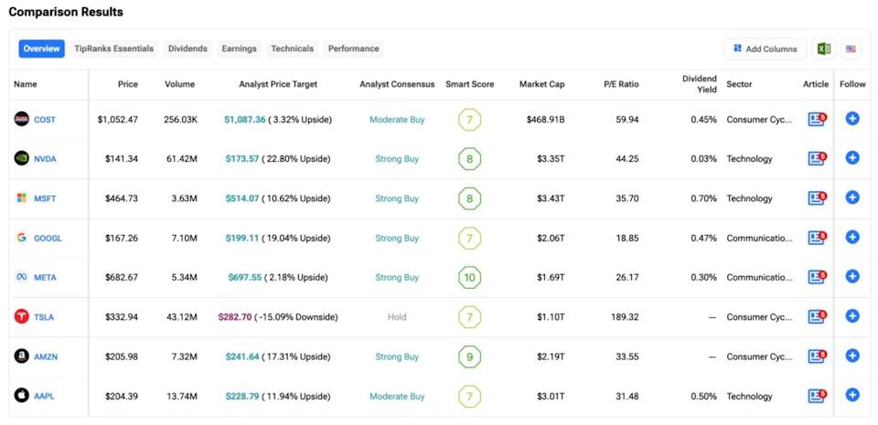Open the article icon for COST
Screen dimensions: 878x425
pyautogui.click(x=817, y=119)
